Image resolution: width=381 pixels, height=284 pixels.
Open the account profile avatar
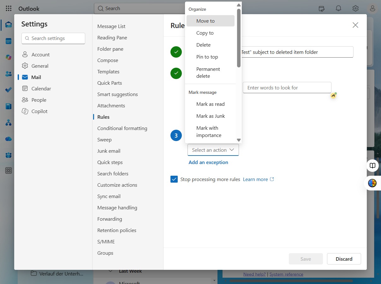point(372,9)
